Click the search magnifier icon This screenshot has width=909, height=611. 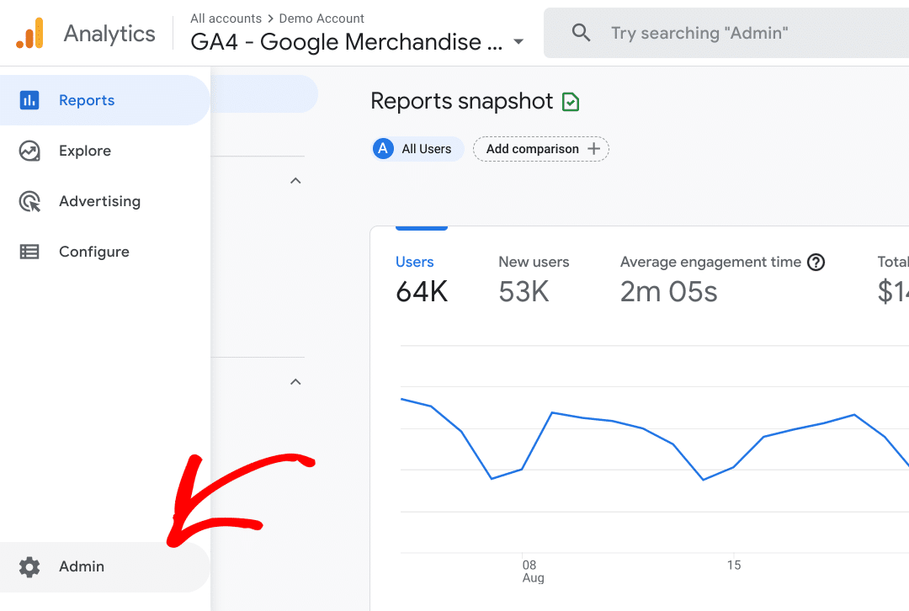click(581, 33)
